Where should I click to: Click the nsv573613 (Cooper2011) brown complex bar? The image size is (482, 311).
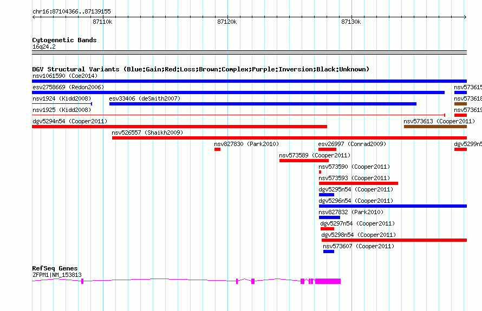pyautogui.click(x=435, y=127)
